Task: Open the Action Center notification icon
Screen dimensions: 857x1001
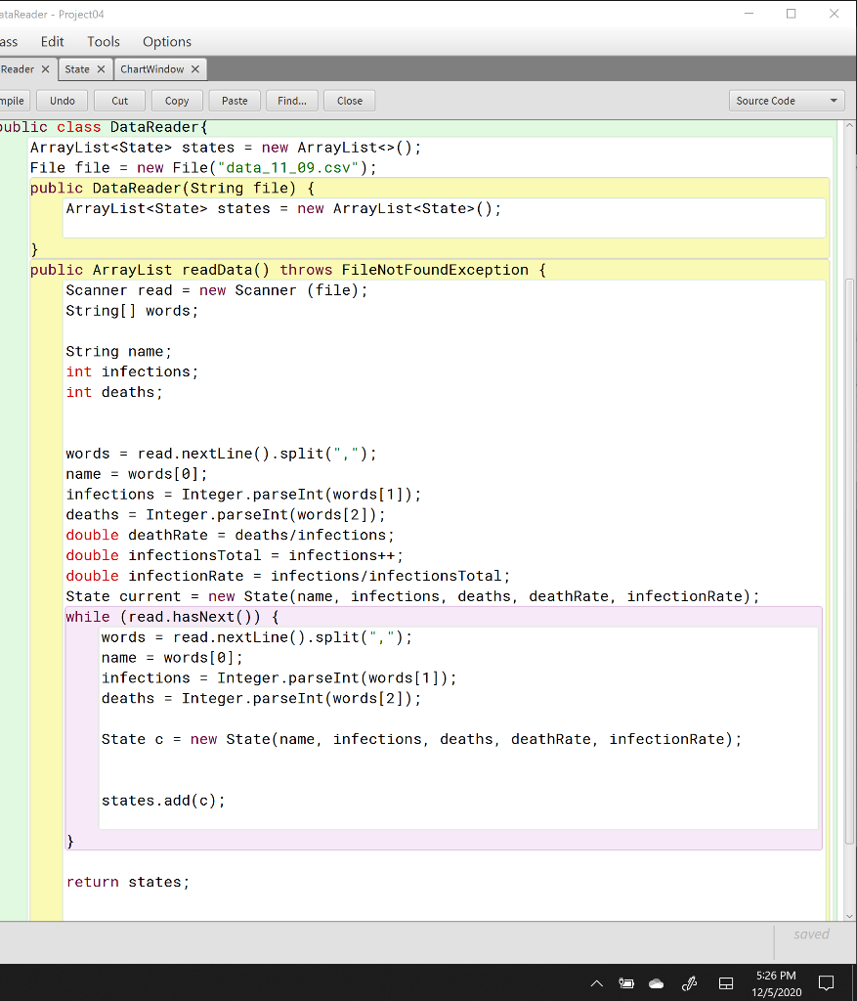Action: (x=826, y=983)
